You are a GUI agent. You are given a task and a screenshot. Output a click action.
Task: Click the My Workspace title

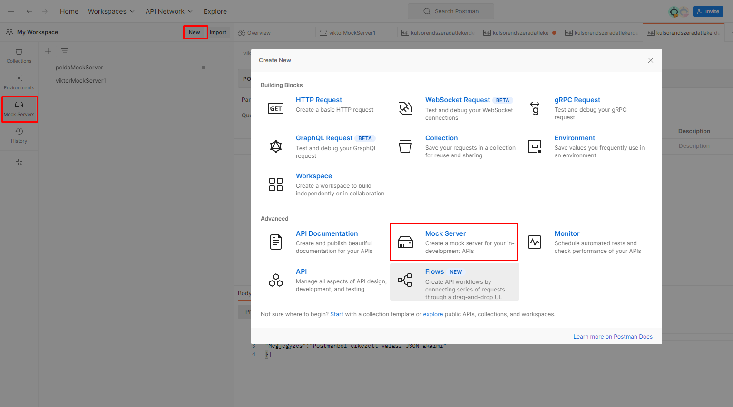(x=38, y=32)
